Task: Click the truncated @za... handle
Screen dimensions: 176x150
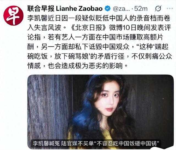Action: (121, 9)
